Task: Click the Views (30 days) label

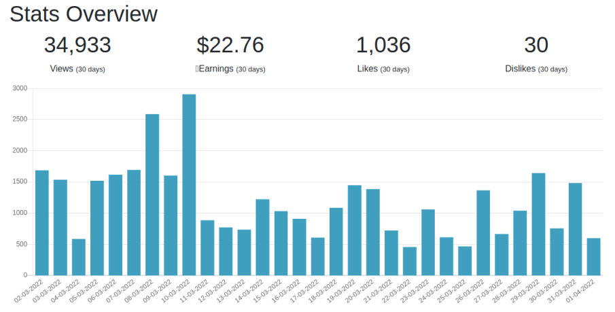Action: coord(77,69)
